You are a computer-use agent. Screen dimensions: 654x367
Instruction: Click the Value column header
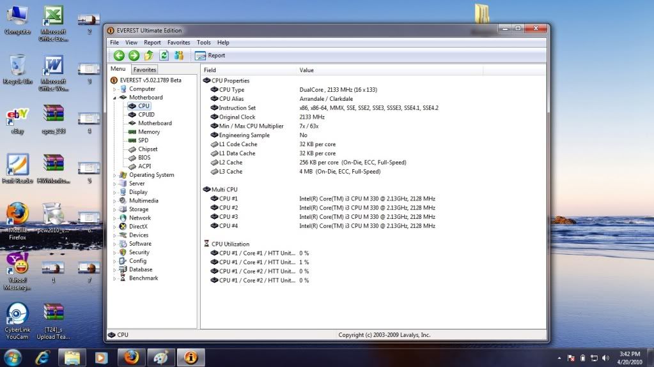point(390,70)
